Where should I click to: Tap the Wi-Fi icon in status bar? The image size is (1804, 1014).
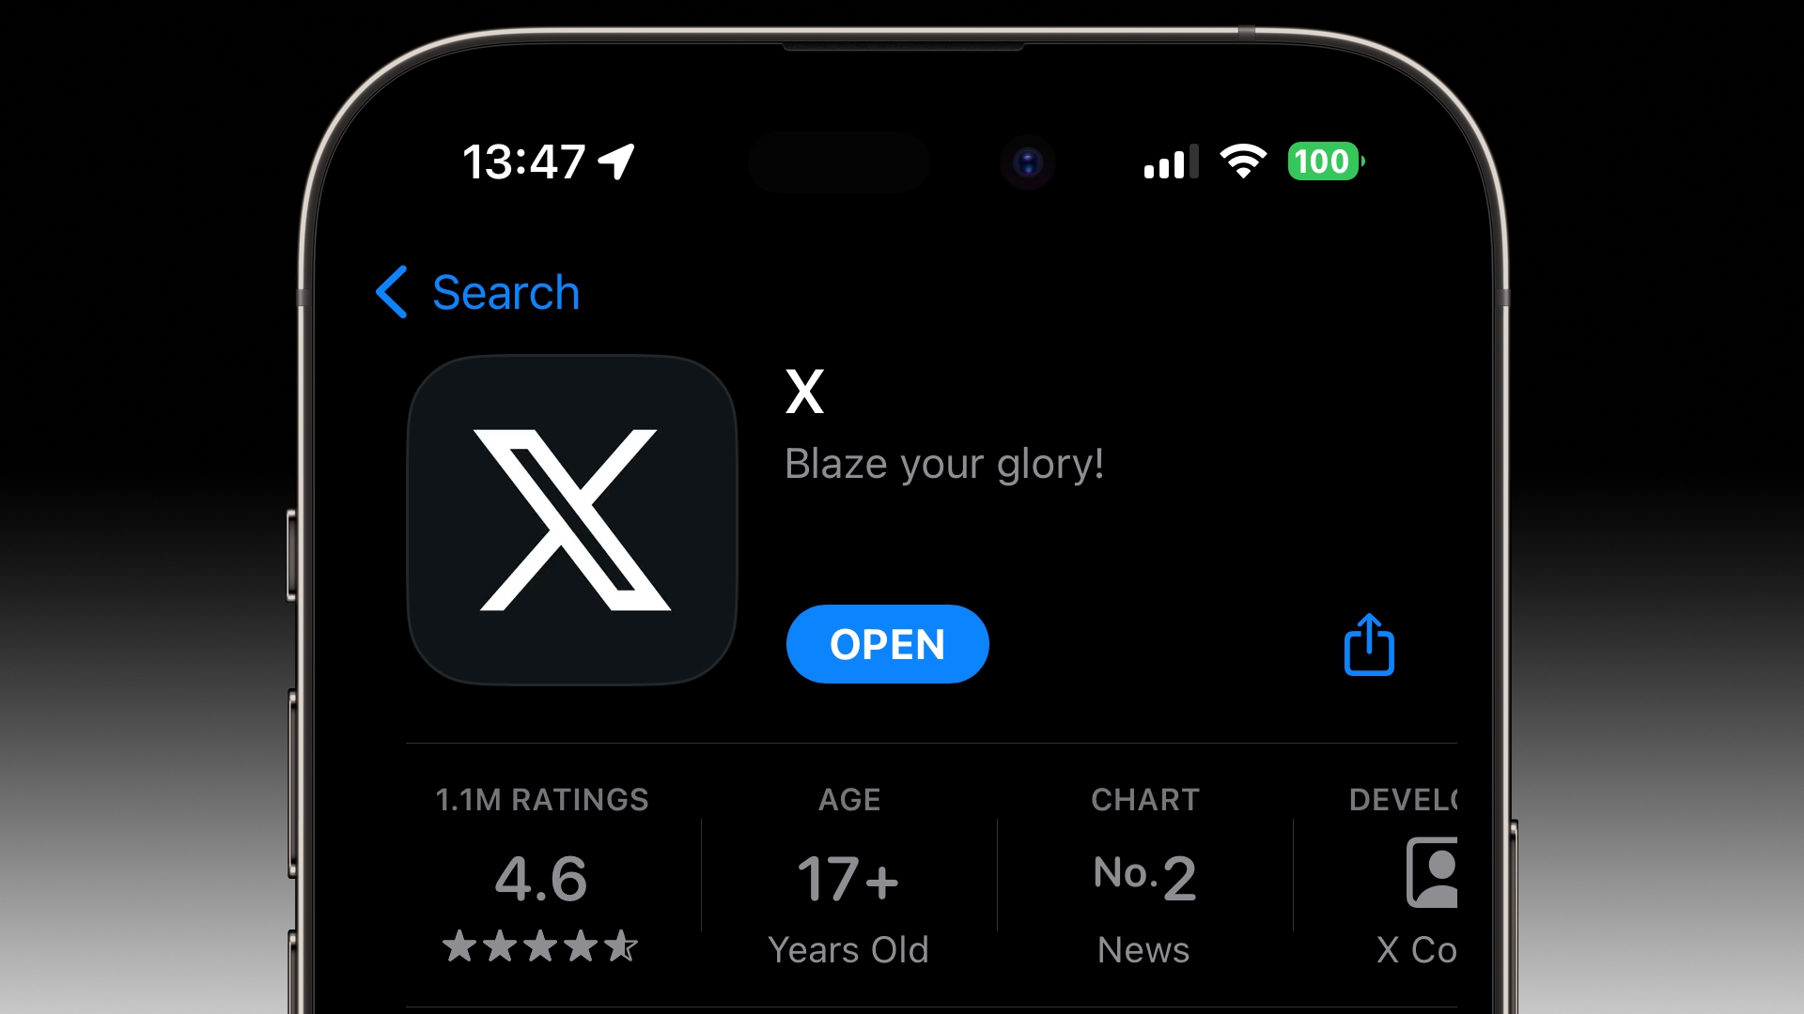coord(1240,162)
